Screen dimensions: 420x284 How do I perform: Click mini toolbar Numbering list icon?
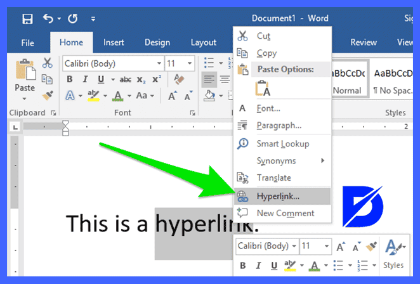pyautogui.click(x=363, y=266)
